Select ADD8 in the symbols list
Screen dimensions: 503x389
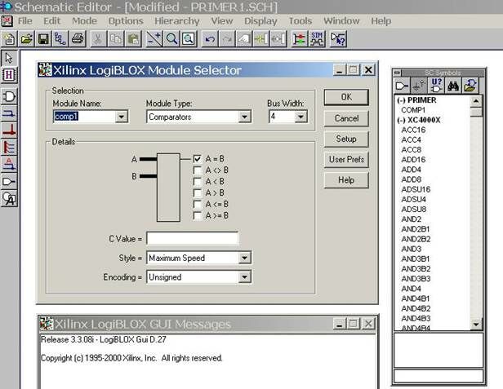(412, 179)
